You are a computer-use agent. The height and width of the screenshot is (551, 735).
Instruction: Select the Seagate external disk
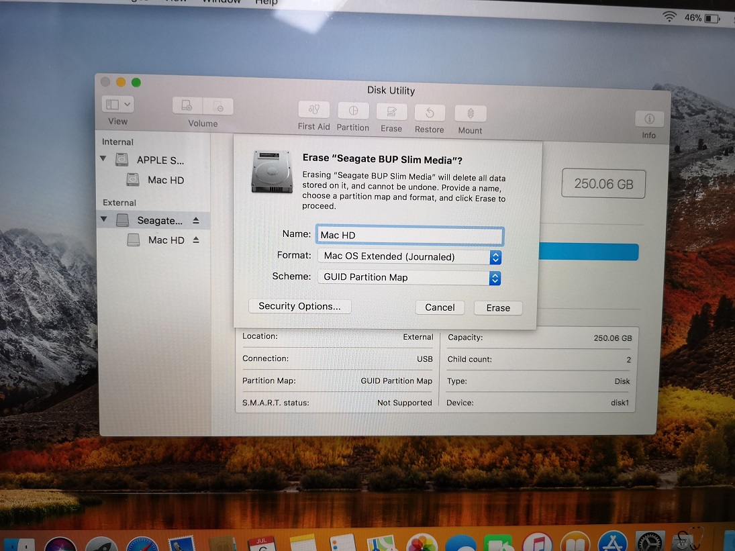[x=153, y=220]
